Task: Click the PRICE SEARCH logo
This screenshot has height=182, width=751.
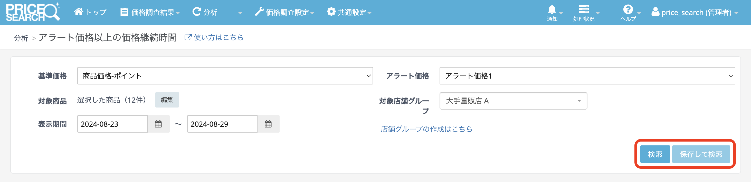Action: [x=33, y=12]
